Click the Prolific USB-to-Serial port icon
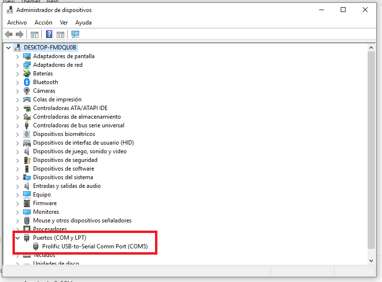Screen dimensions: 382x282 tap(36, 246)
